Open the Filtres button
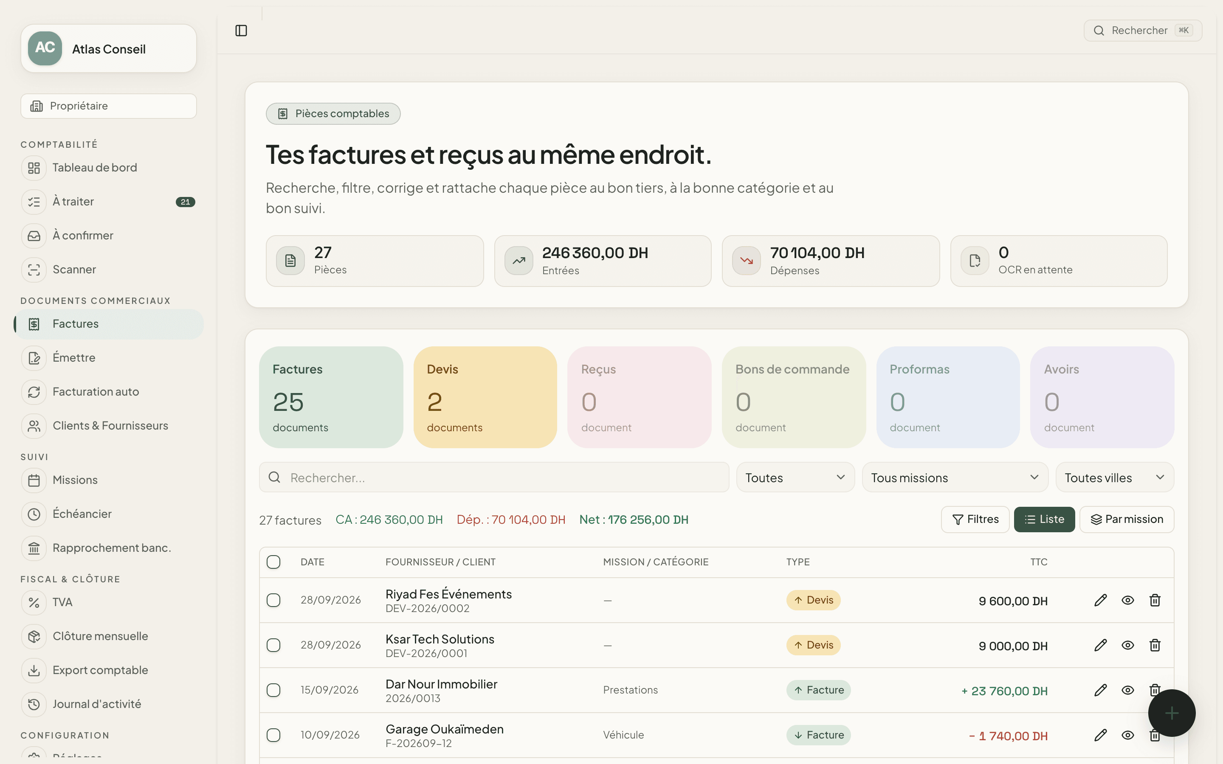The image size is (1223, 764). (975, 520)
